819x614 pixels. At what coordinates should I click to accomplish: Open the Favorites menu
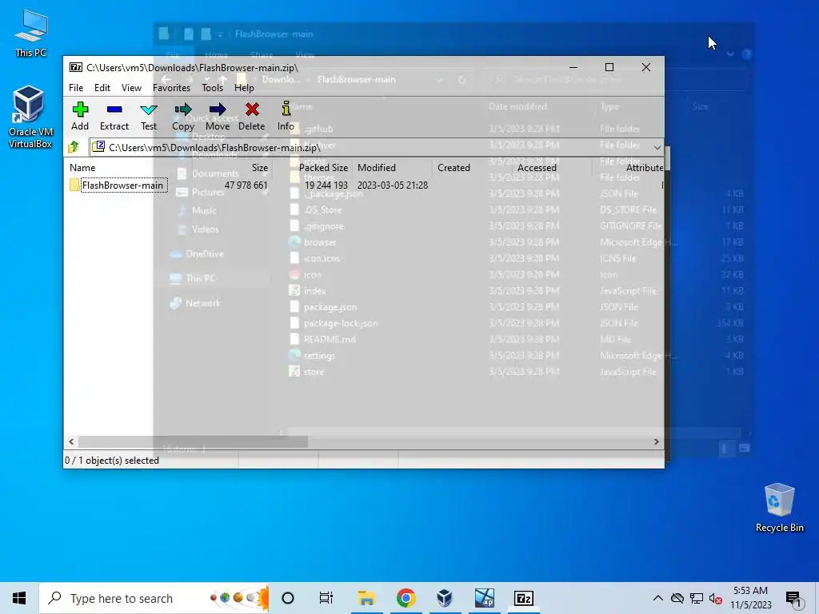click(x=171, y=88)
